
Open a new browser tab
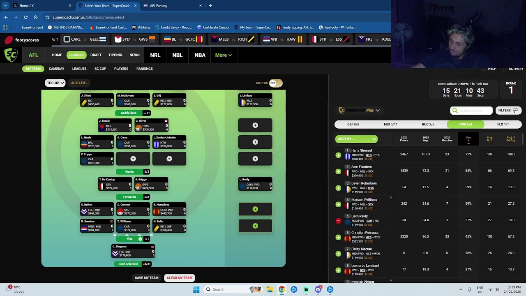tap(210, 6)
